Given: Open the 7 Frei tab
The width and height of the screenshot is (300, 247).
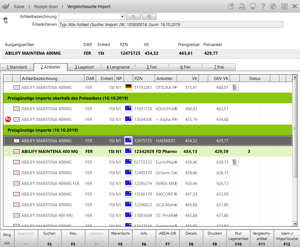Looking at the screenshot, I should (219, 67).
